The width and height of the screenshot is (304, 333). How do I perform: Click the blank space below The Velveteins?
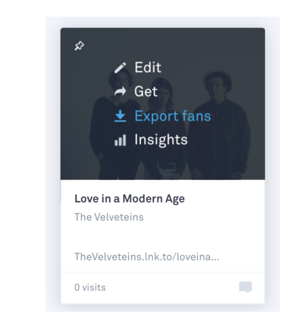click(x=163, y=236)
